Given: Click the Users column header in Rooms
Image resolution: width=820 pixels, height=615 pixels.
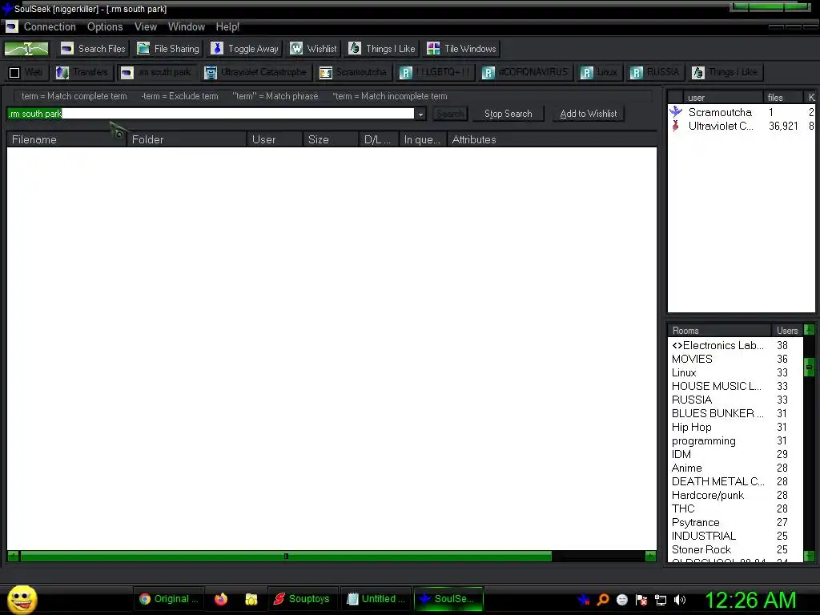Looking at the screenshot, I should click(787, 331).
